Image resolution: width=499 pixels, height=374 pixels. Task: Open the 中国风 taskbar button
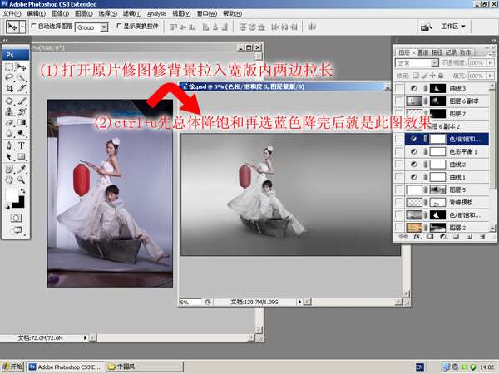[126, 366]
